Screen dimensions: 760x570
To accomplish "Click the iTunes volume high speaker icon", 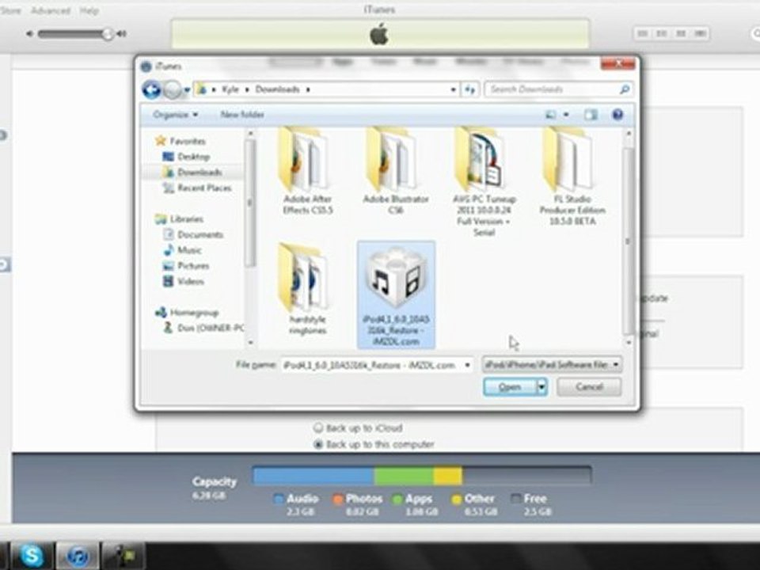I will click(121, 34).
